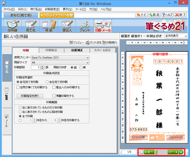Open the 印刷設定(P) menu
This screenshot has width=190, height=157.
[x=52, y=9]
